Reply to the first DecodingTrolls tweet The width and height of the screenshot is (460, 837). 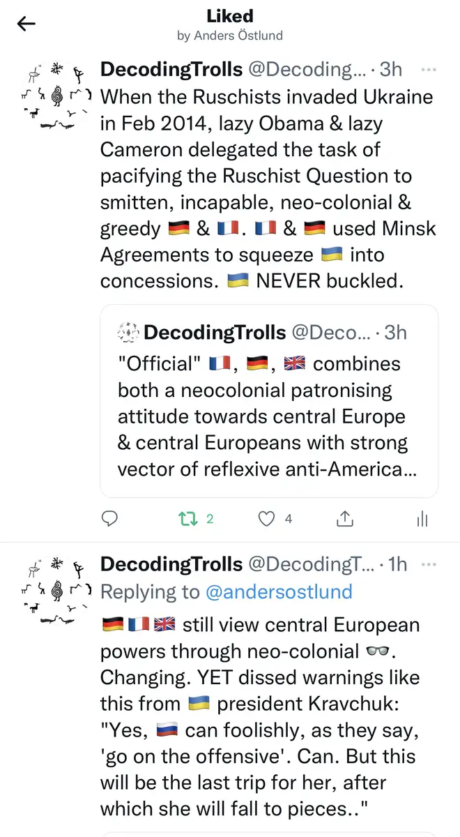(109, 519)
